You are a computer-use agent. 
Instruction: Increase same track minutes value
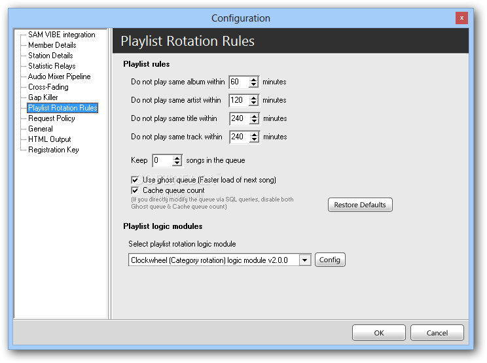tap(255, 134)
